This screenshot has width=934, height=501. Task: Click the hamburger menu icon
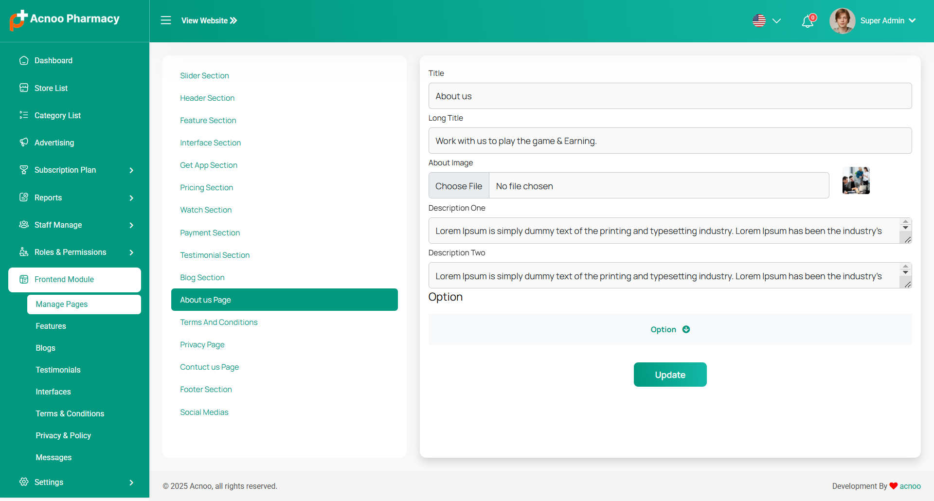pyautogui.click(x=166, y=20)
